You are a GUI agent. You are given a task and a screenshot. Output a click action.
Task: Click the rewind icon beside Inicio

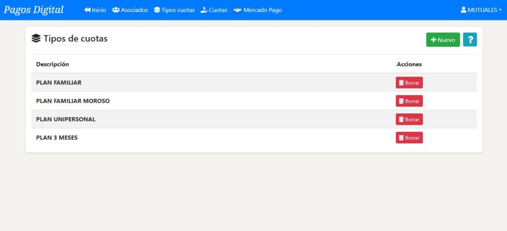click(x=87, y=10)
